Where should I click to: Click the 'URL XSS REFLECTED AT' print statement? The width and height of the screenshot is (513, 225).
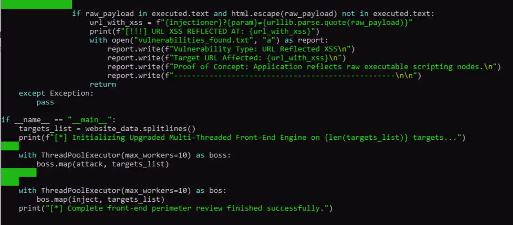pos(204,31)
